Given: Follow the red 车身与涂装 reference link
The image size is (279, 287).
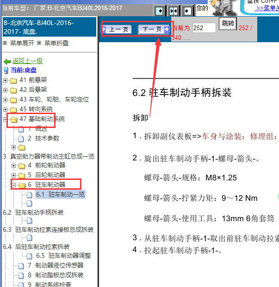Looking at the screenshot, I should pos(240,136).
